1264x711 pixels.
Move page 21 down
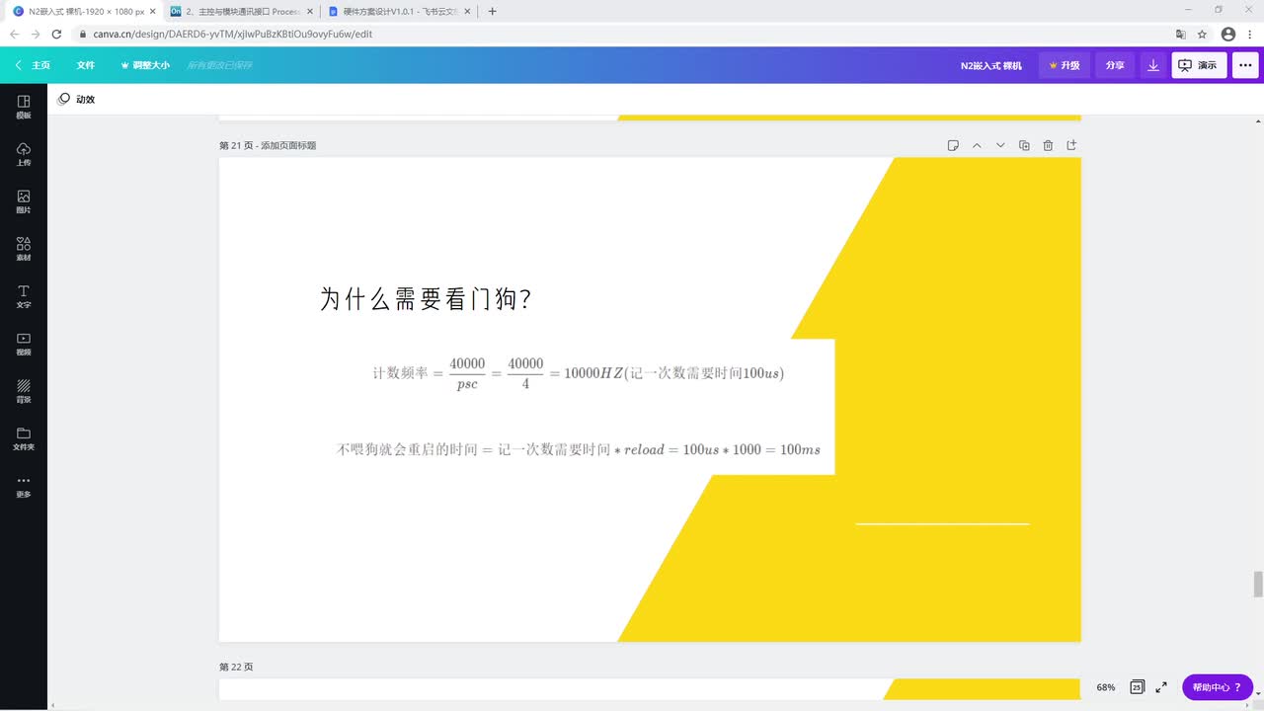click(1000, 145)
